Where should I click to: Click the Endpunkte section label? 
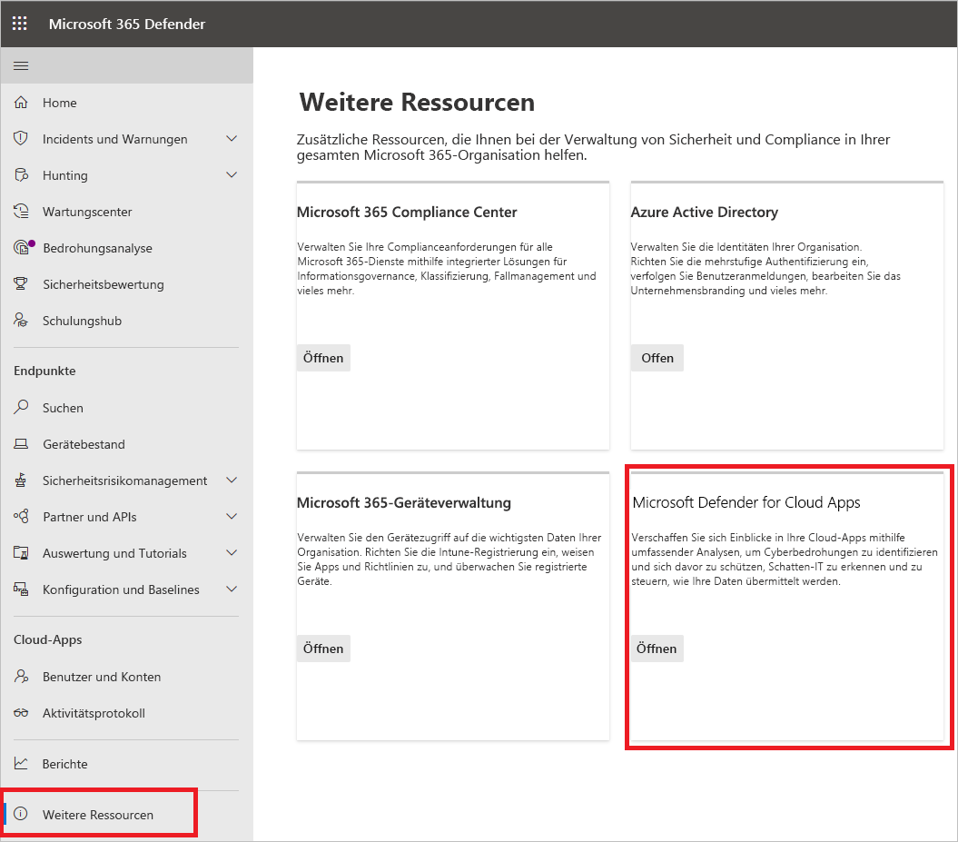coord(44,371)
